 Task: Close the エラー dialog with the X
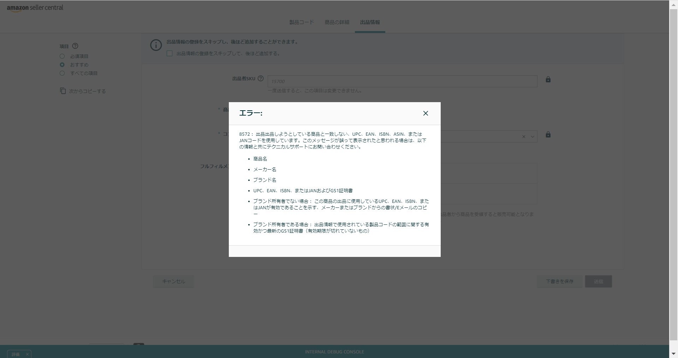click(426, 113)
